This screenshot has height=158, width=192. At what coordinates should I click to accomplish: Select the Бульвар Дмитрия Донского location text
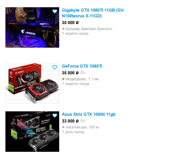click(x=89, y=29)
